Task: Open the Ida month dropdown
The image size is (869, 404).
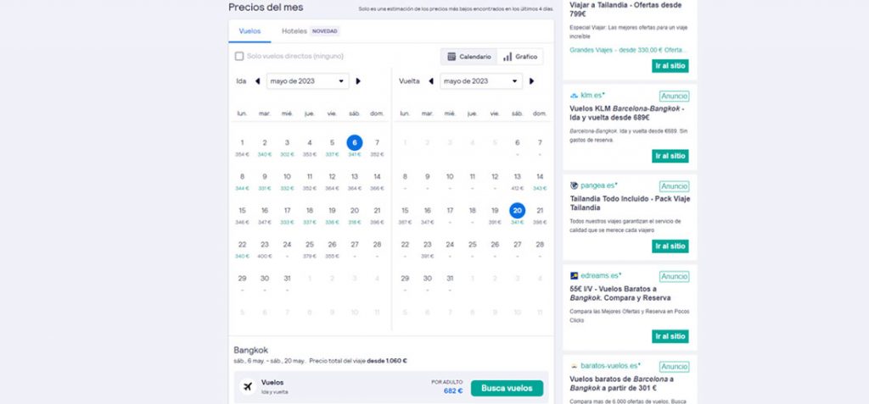Action: click(307, 80)
